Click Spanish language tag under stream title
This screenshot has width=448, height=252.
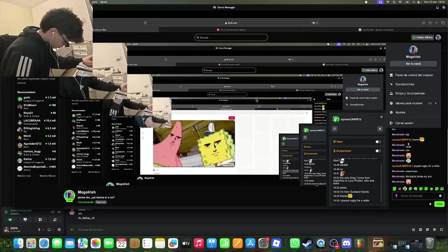pos(101,202)
